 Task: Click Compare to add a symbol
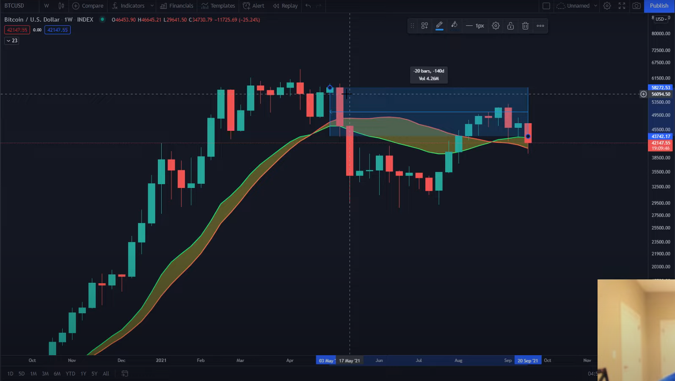click(88, 6)
